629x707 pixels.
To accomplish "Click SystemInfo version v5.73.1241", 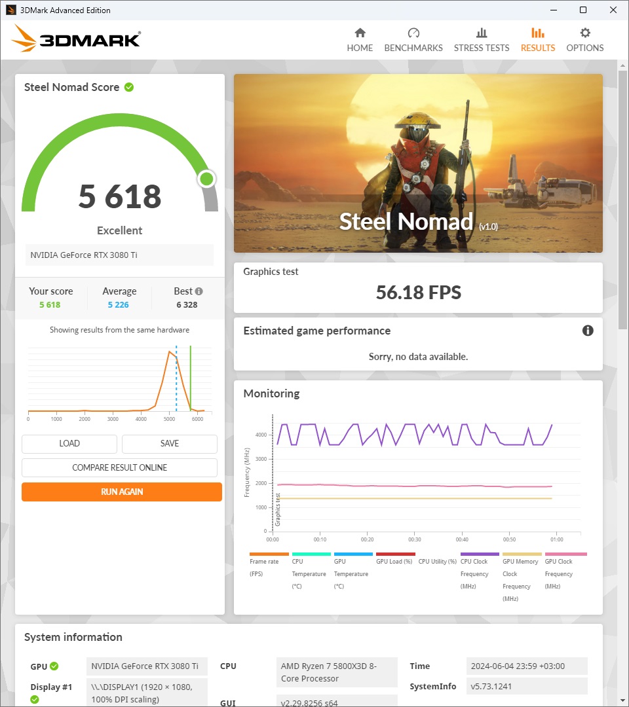I will [527, 686].
